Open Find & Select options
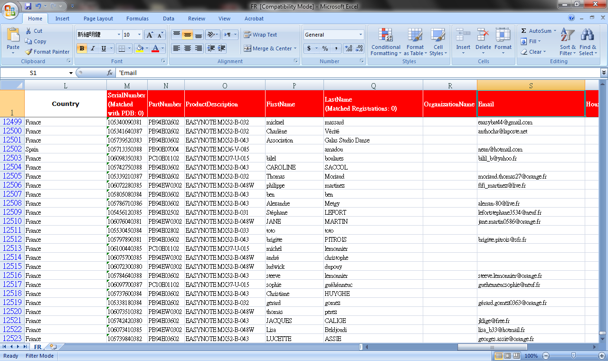This screenshot has height=361, width=608. coord(588,42)
